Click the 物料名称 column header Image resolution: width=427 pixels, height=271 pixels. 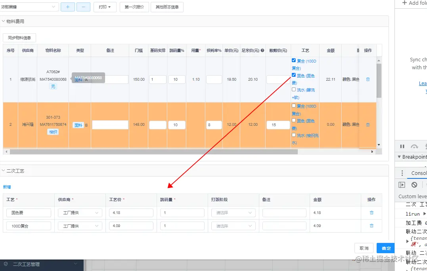point(53,50)
